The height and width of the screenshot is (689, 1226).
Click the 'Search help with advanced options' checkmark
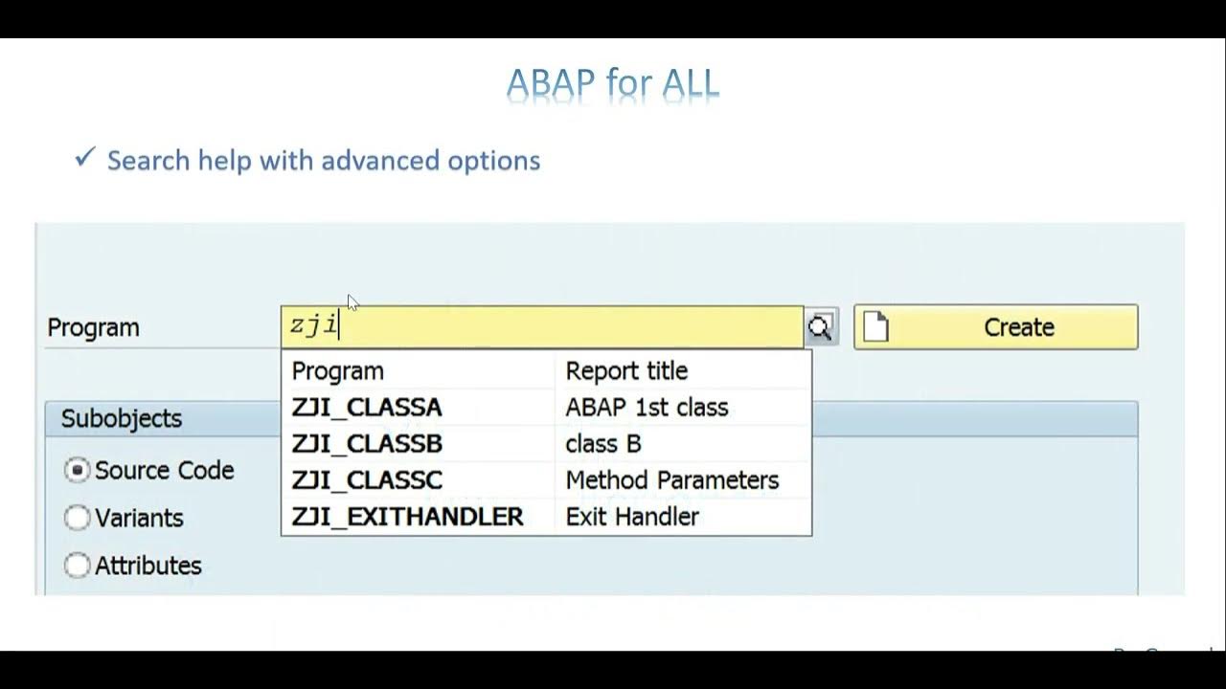pos(84,157)
